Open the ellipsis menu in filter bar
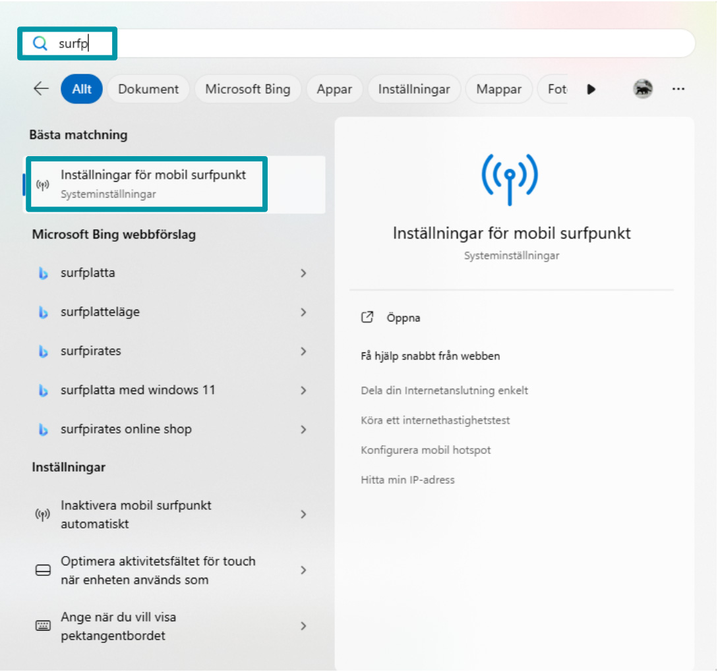 coord(678,89)
